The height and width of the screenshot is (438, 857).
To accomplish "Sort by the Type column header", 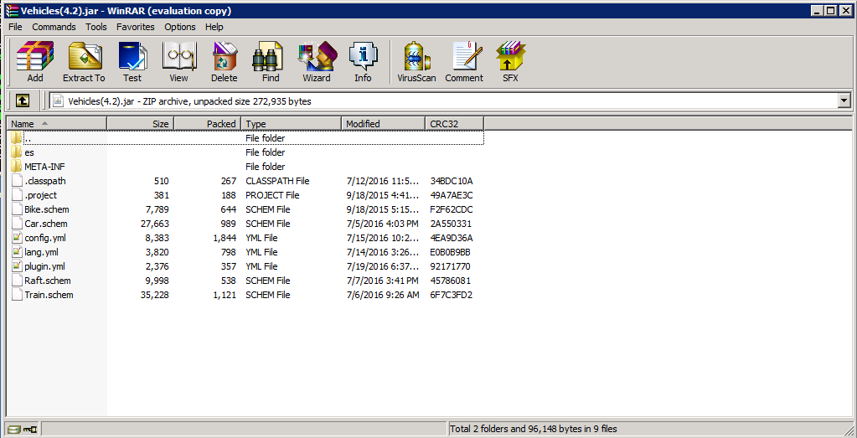I will [x=292, y=124].
